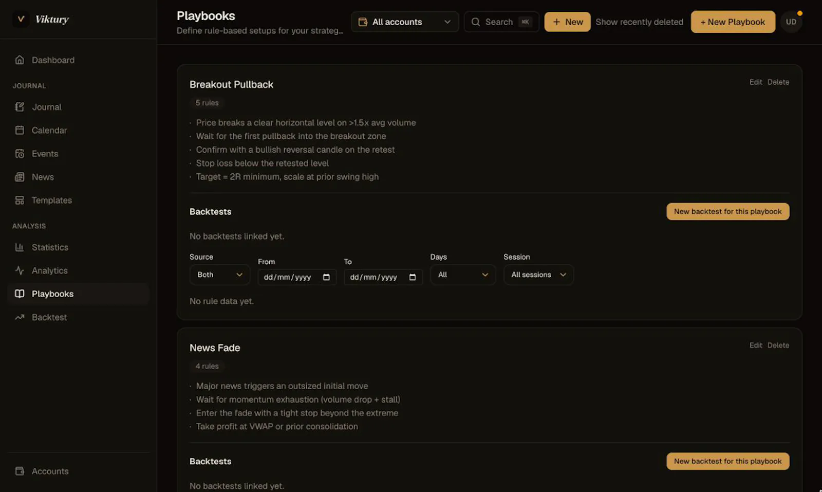Open the To date calendar picker icon

click(413, 277)
